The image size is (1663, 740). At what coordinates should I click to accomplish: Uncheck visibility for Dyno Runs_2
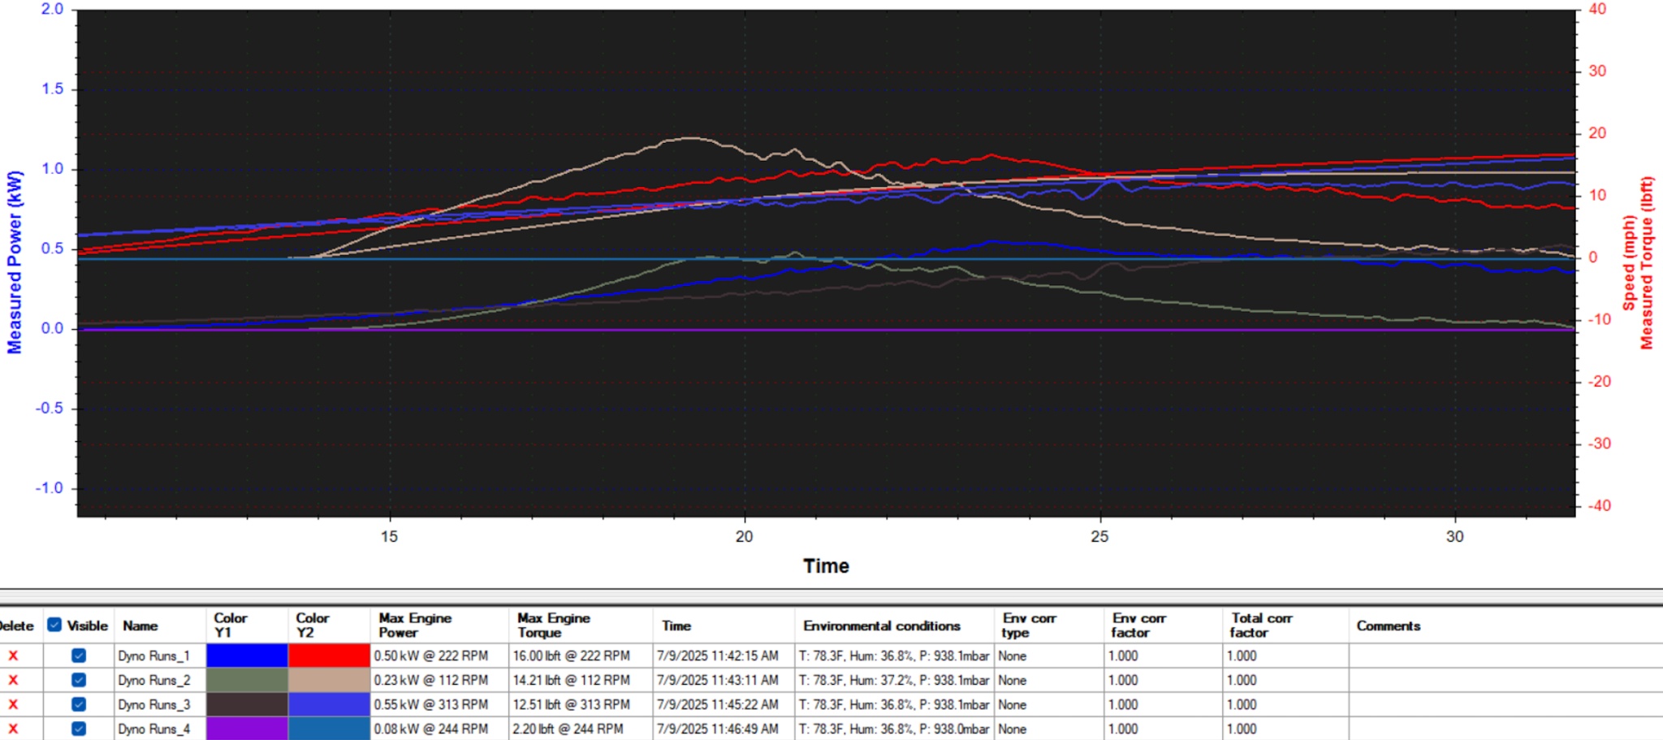(79, 680)
